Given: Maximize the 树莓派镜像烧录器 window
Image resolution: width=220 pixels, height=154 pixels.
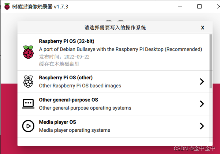Looking at the screenshot, I should pyautogui.click(x=199, y=6).
